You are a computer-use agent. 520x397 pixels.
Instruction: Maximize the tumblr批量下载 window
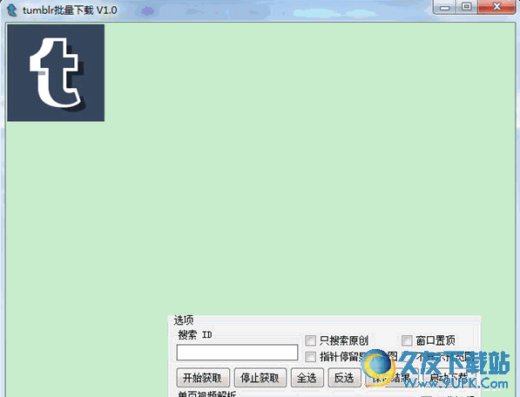click(467, 7)
